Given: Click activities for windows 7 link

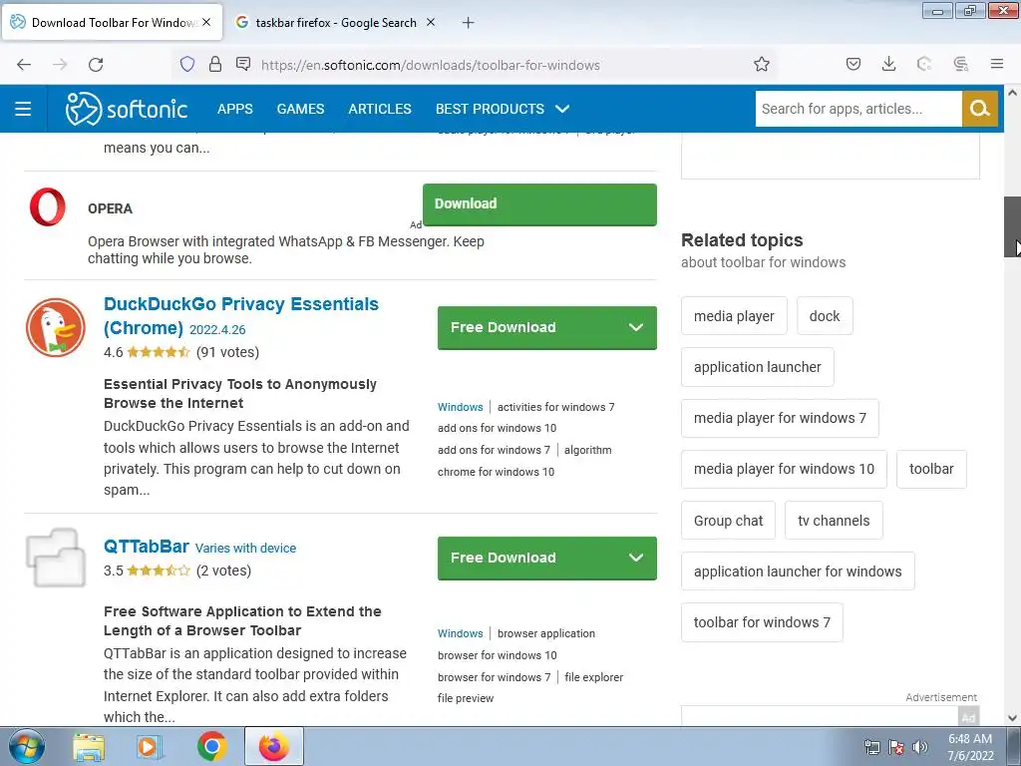Looking at the screenshot, I should (x=556, y=407).
